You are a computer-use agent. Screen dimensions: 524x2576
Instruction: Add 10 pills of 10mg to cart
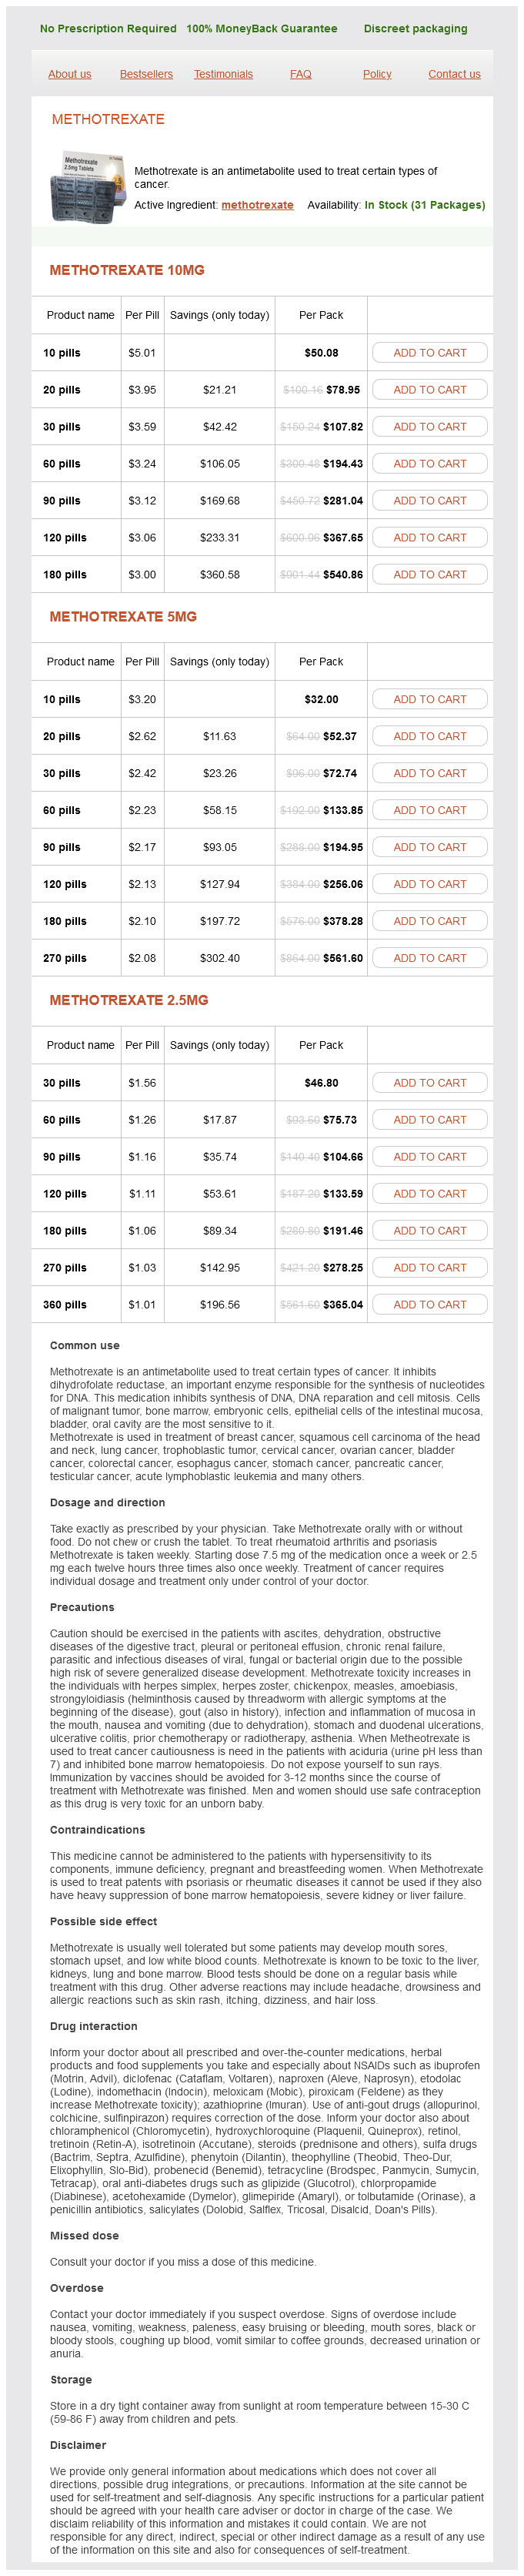click(429, 353)
